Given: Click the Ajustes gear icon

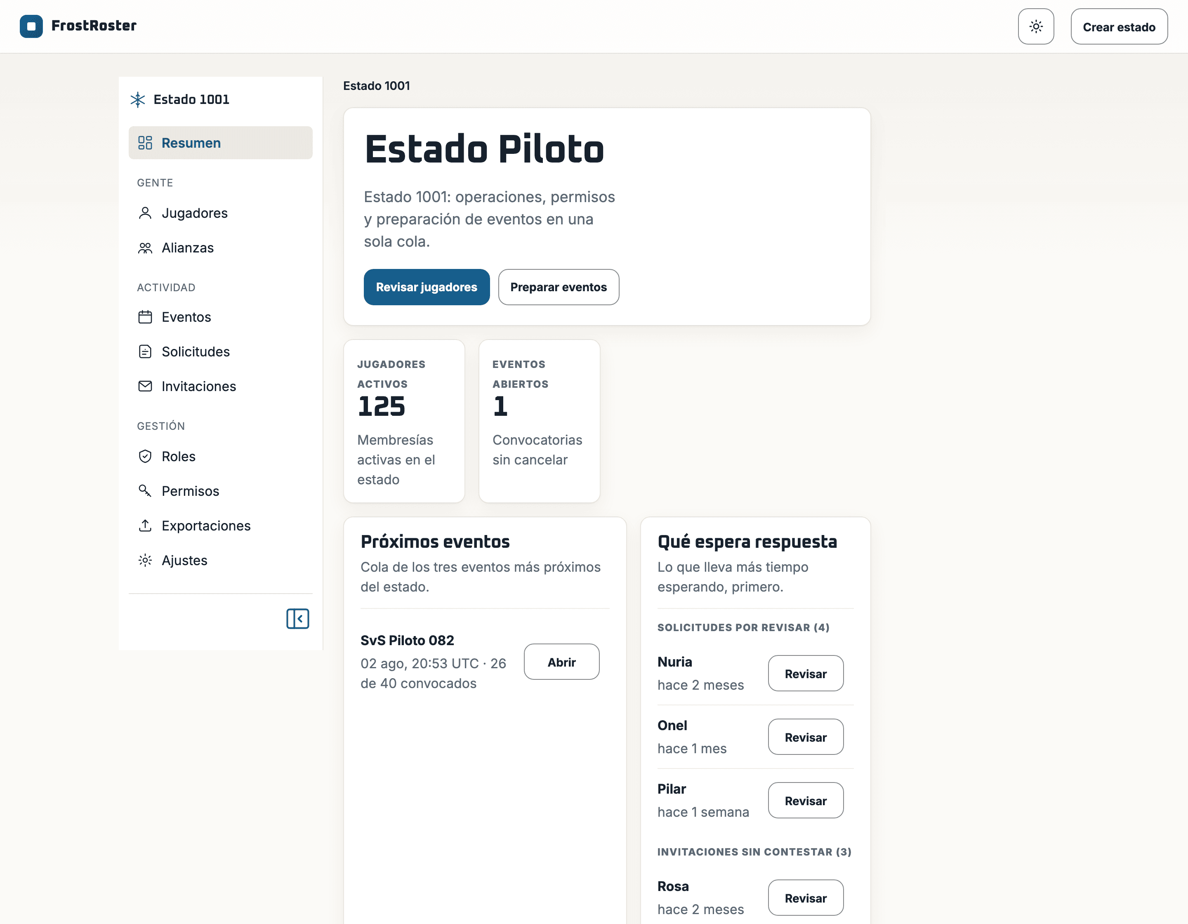Looking at the screenshot, I should tap(145, 561).
